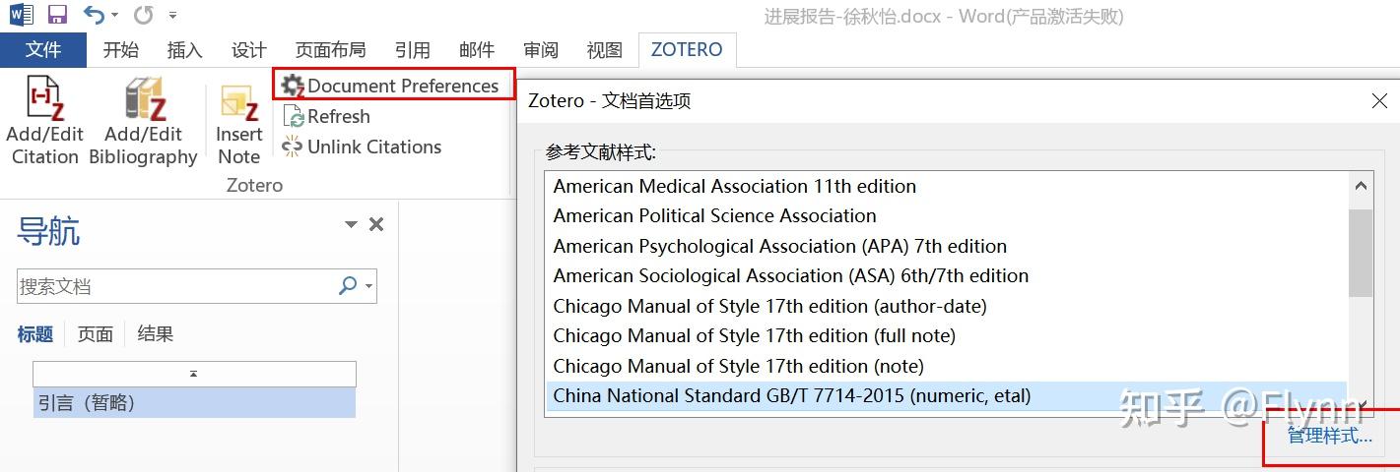Select American Political Science Association style
Image resolution: width=1400 pixels, height=472 pixels.
point(945,215)
